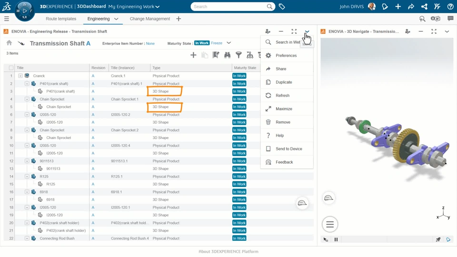Open the compass play button
This screenshot has width=457, height=257.
(x=24, y=11)
